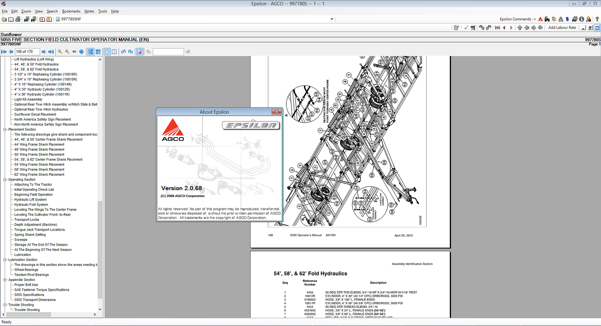Toggle the hand pan tool
Image resolution: width=601 pixels, height=326 pixels.
point(107,52)
